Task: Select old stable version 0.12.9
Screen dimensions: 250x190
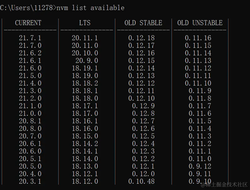Action: pos(143,106)
